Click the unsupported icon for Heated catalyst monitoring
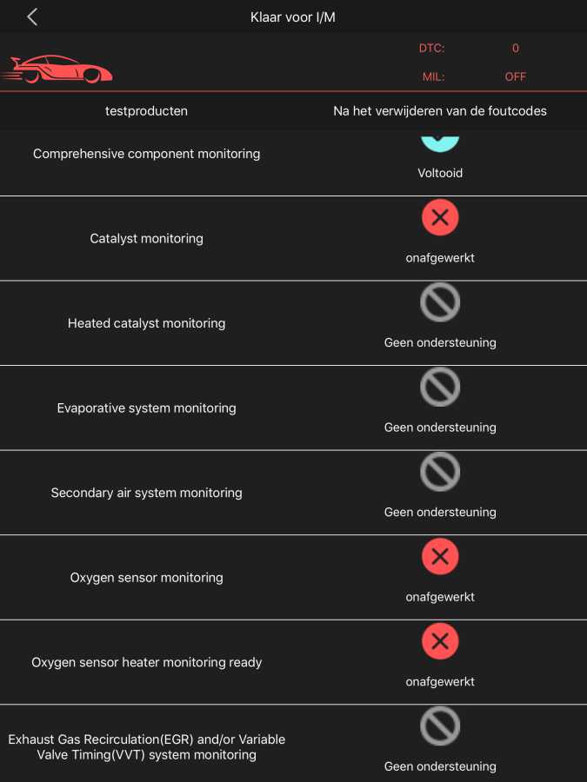The image size is (587, 782). (x=440, y=303)
